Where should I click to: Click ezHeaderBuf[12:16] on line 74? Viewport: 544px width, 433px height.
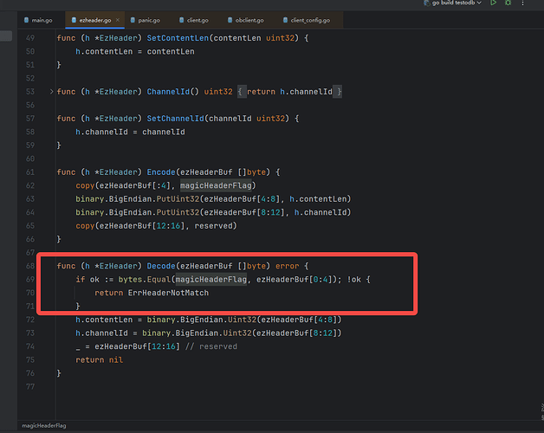coord(137,346)
